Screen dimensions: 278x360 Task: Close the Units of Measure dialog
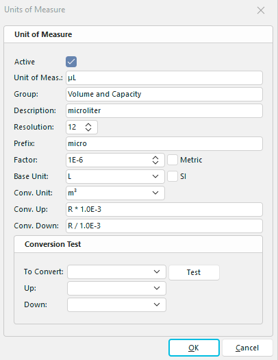tap(261, 10)
